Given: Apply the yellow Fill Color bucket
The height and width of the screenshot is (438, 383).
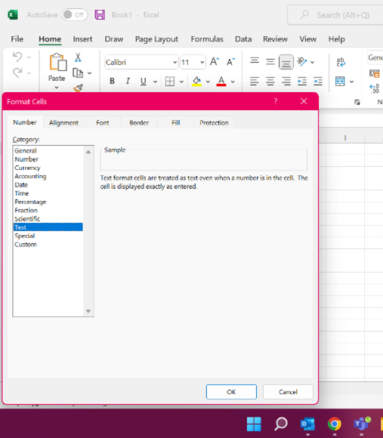Looking at the screenshot, I should tap(196, 82).
